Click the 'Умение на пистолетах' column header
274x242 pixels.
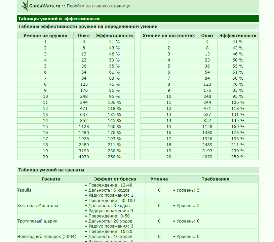tap(169, 36)
